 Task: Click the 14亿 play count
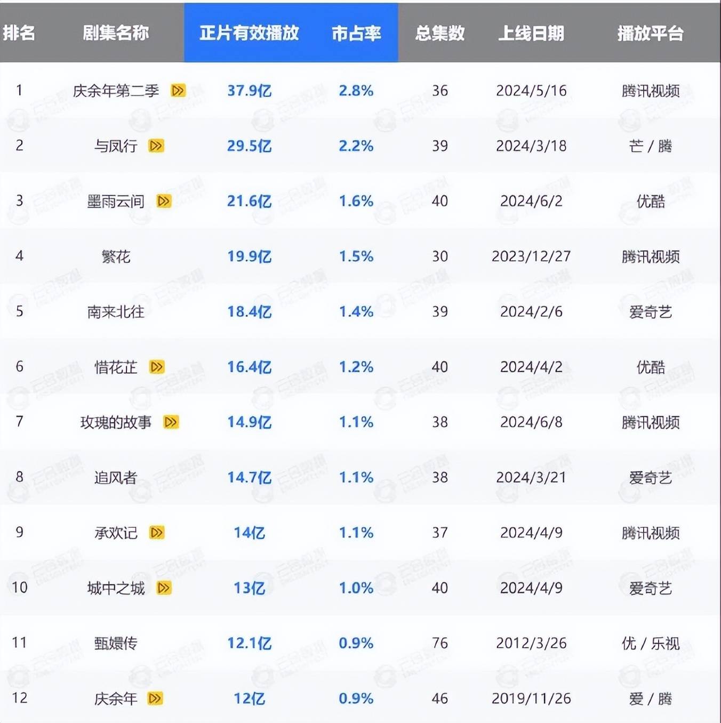[x=249, y=533]
